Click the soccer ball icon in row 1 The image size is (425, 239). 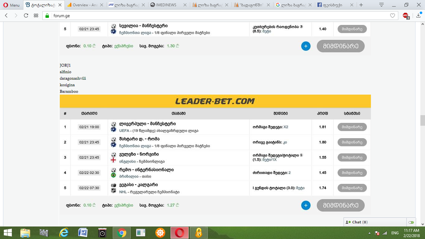[x=113, y=124]
